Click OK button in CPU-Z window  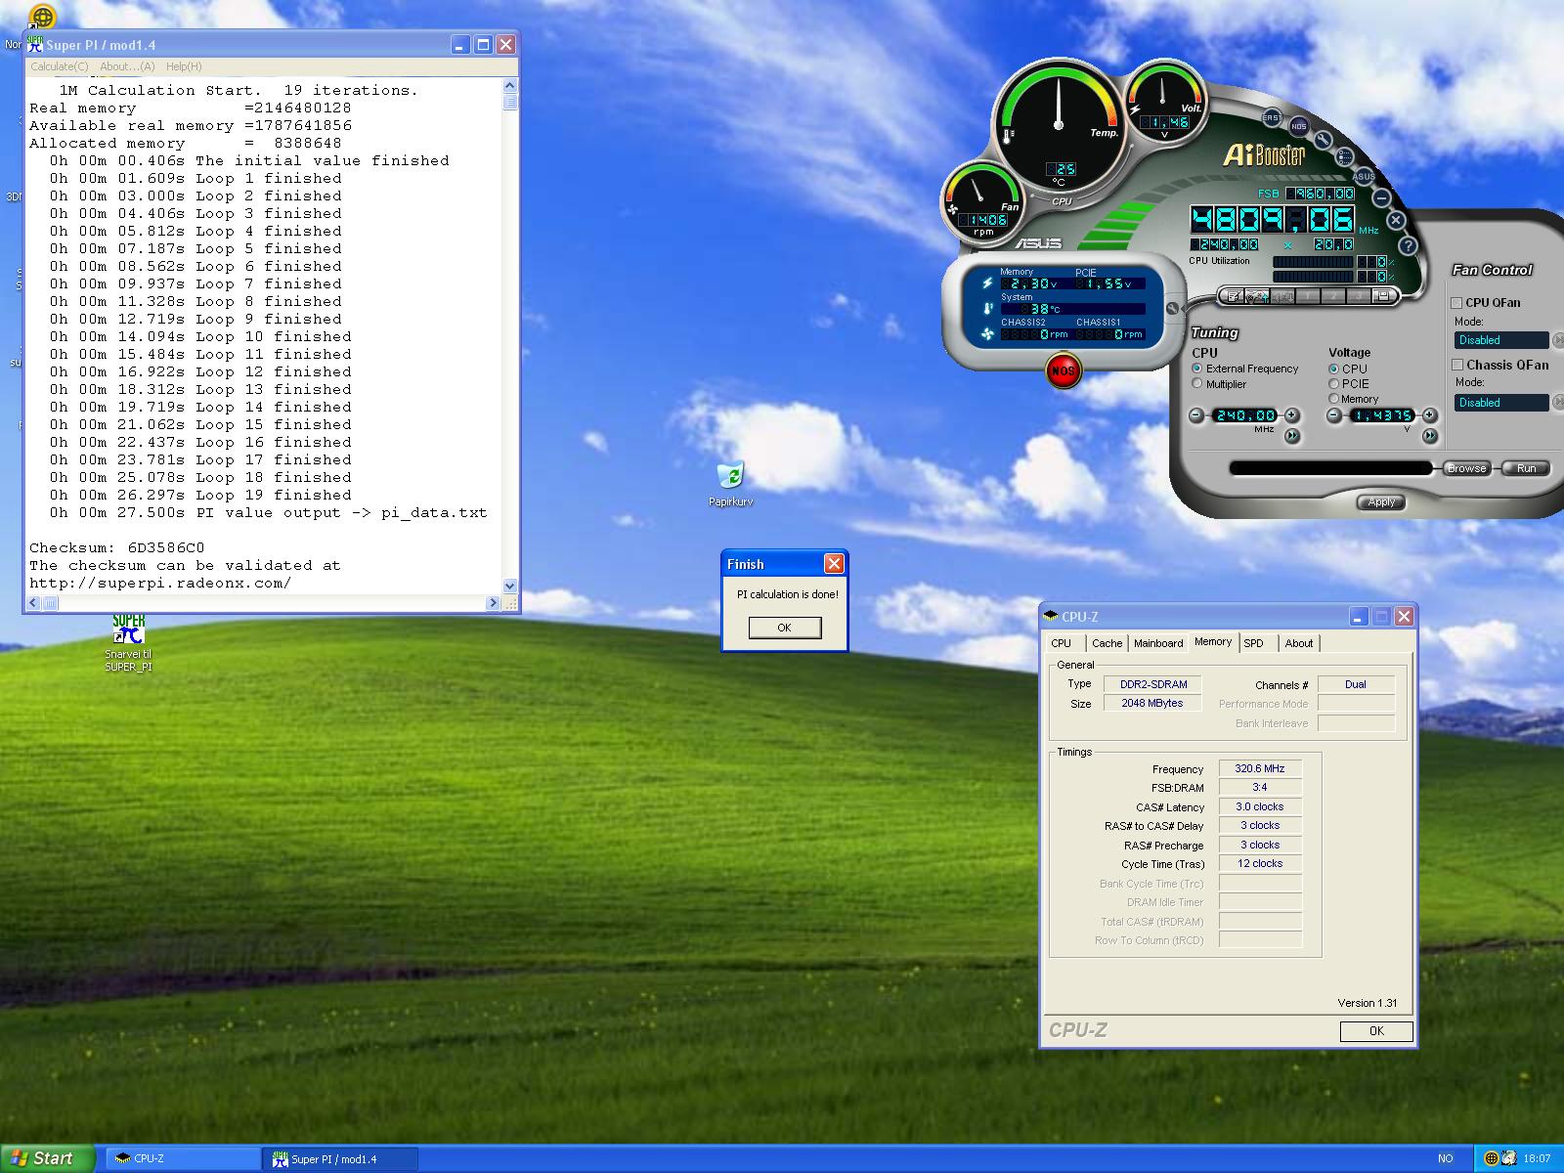1376,1030
